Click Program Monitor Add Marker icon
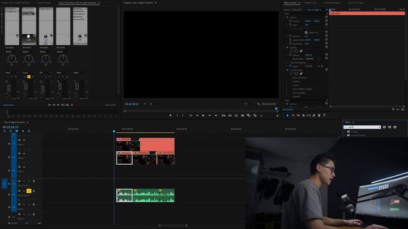Image resolution: width=408 pixels, height=229 pixels. pos(170,116)
